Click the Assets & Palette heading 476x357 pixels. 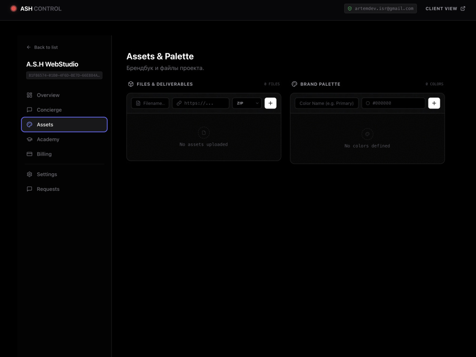click(x=160, y=57)
